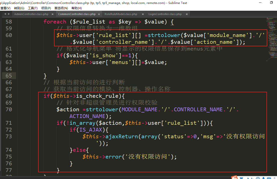This screenshot has width=277, height=179.
Task: Click the right tab scroll arrow
Action: [9, 14]
